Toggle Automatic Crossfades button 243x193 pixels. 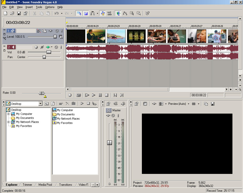coord(86,13)
